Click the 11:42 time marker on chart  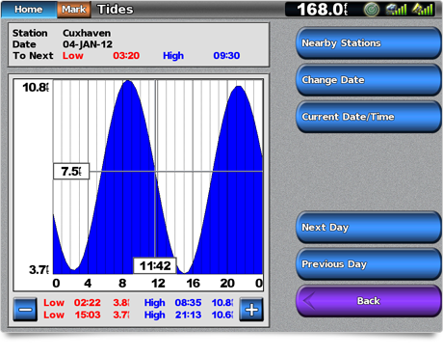tap(155, 265)
